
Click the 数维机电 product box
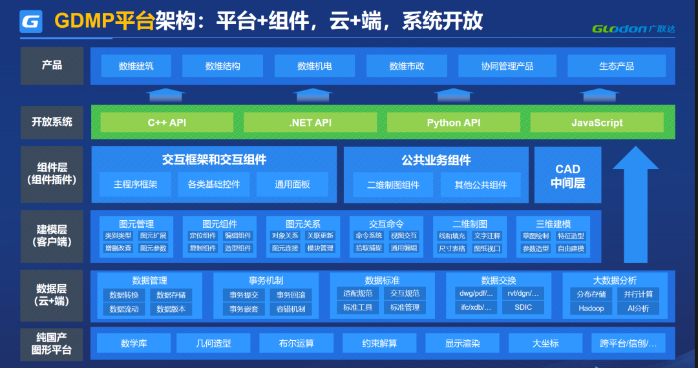click(x=315, y=66)
